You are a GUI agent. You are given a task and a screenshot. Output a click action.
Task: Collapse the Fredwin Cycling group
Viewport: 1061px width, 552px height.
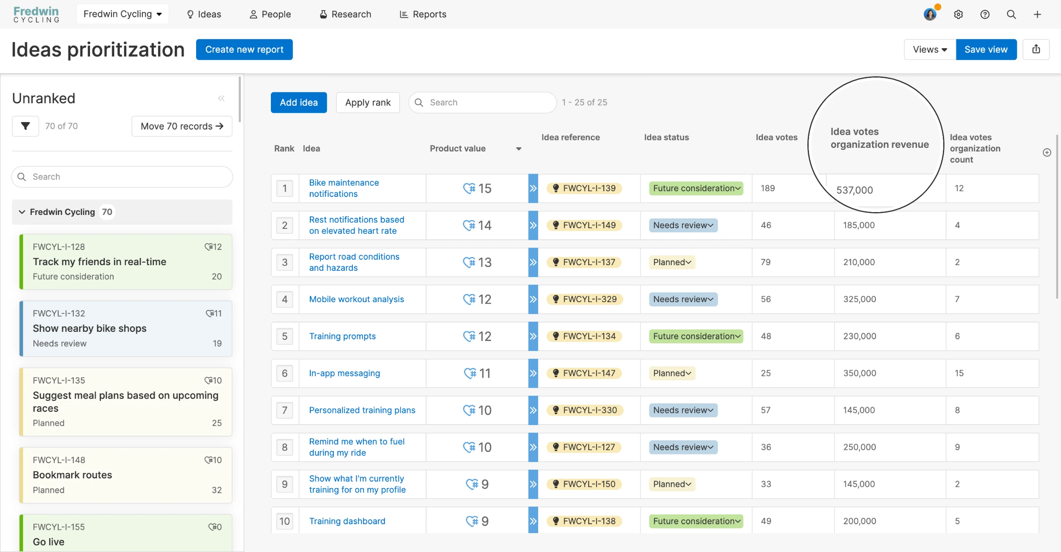tap(22, 212)
